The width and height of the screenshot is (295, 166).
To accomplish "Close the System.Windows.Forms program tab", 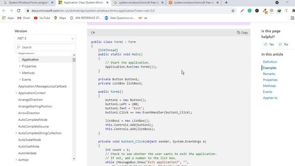I will click(52, 3).
